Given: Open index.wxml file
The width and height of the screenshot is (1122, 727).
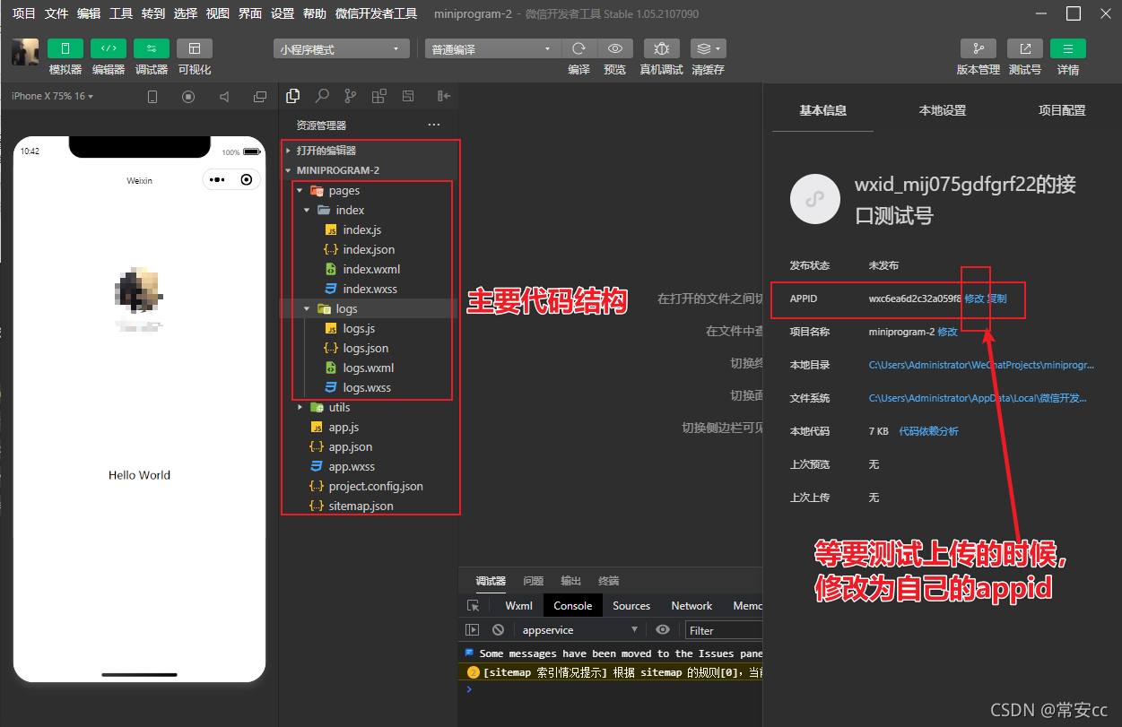Looking at the screenshot, I should (370, 269).
